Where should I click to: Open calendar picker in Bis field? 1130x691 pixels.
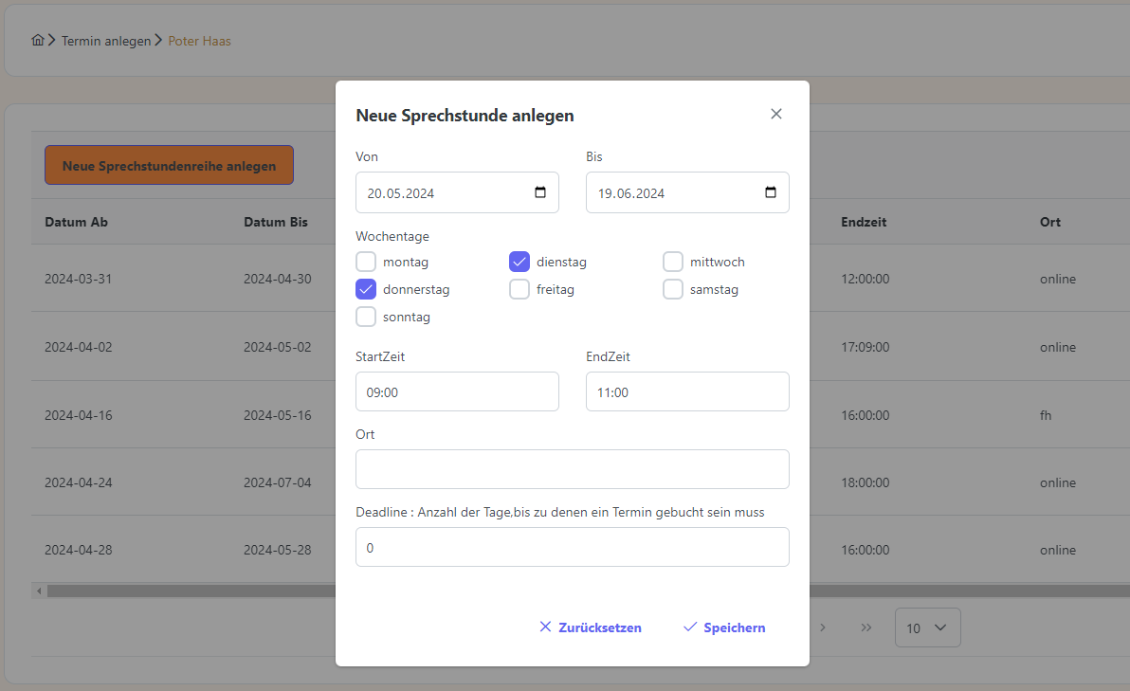pos(771,192)
